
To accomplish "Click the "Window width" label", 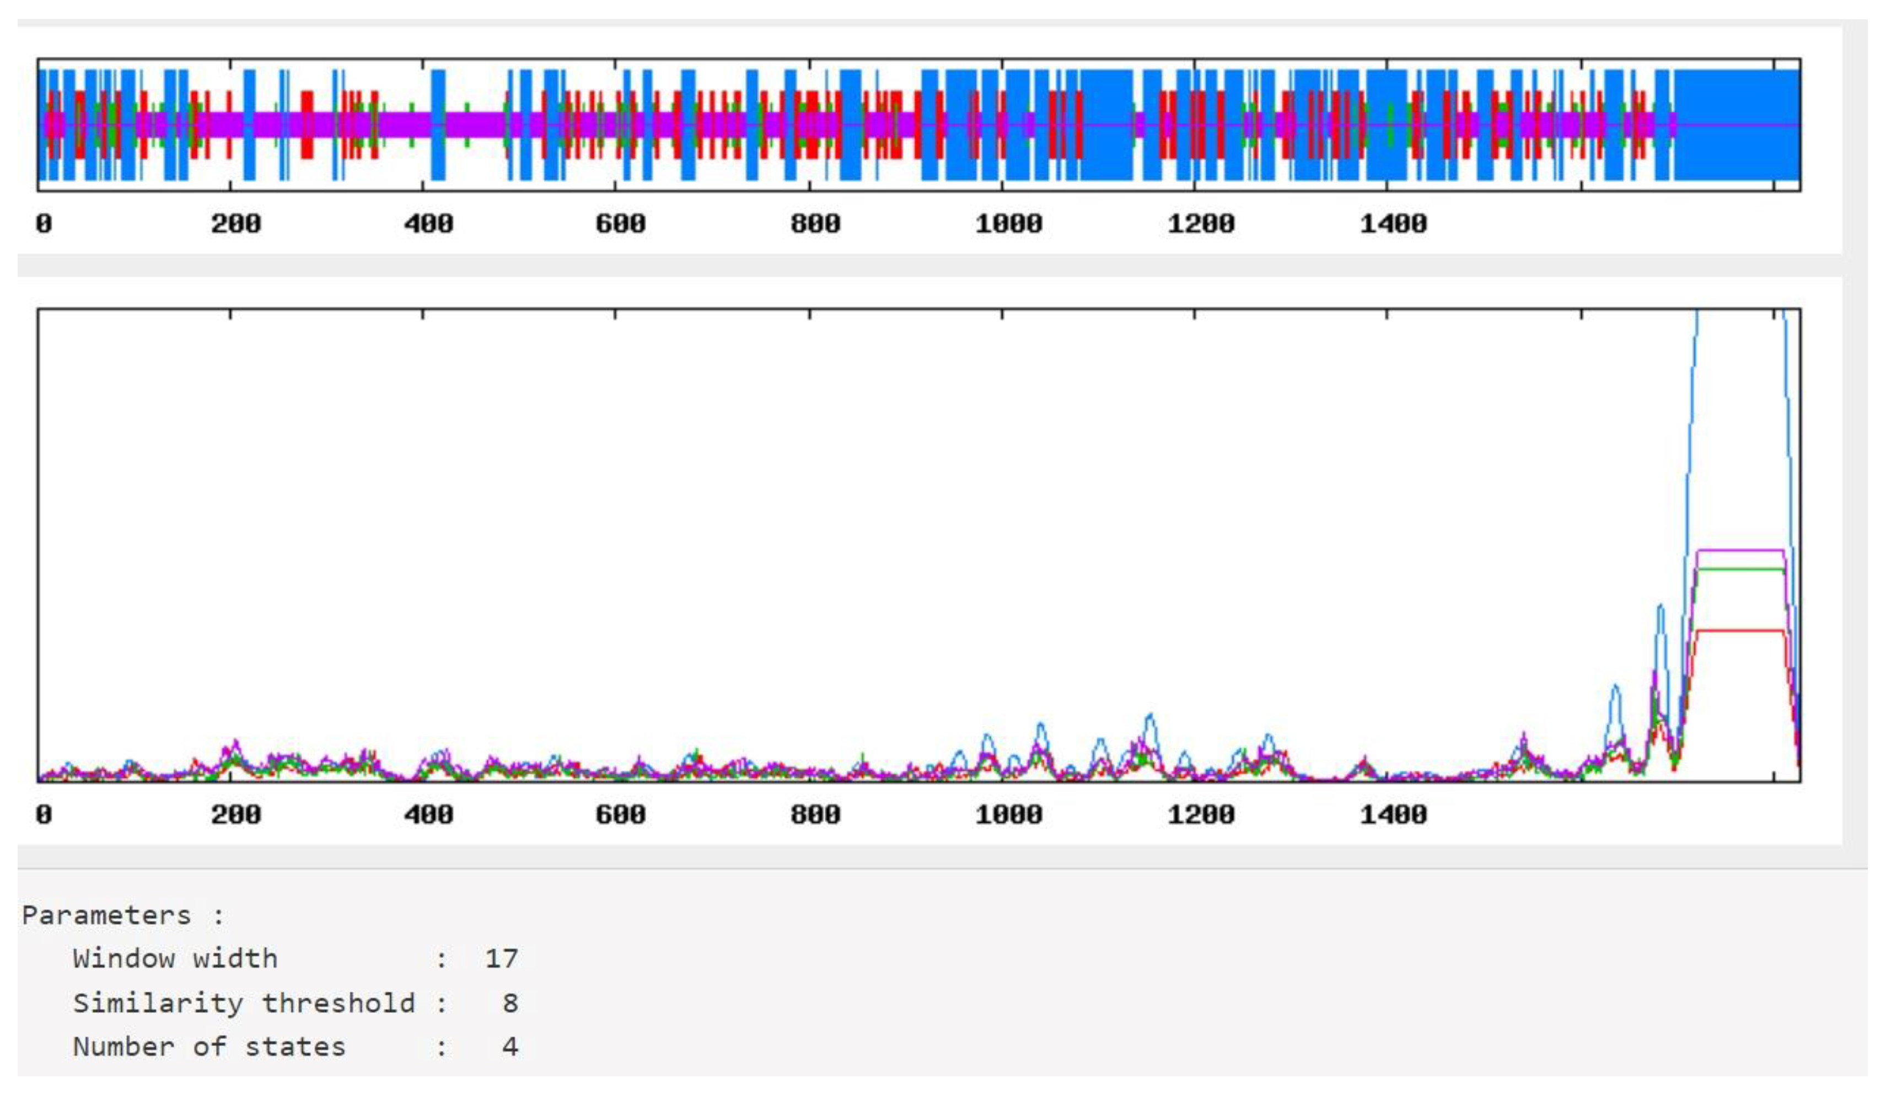I will (x=175, y=958).
